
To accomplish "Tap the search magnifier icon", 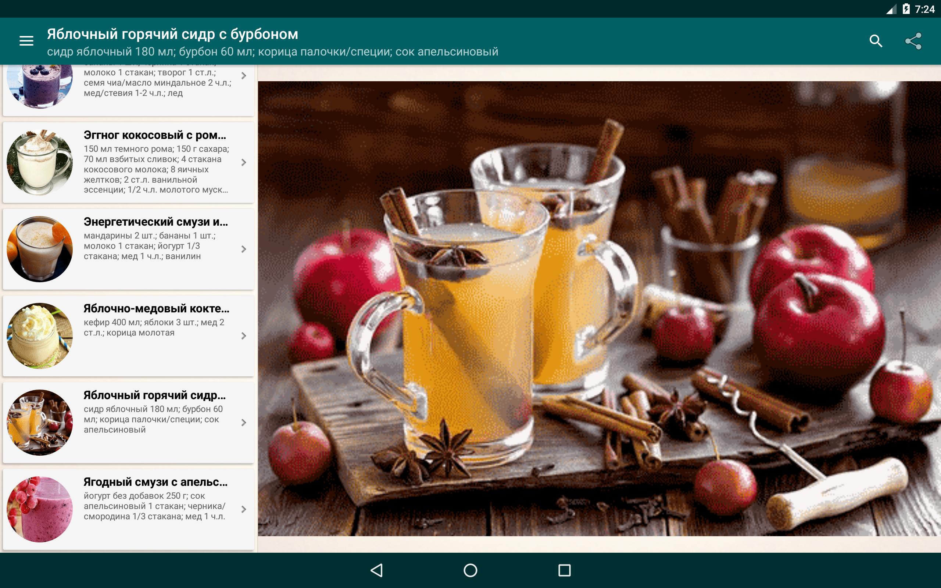I will (876, 41).
